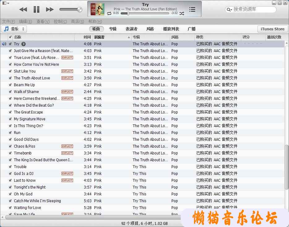
Task: Uncheck the Run song checkbox
Action: click(x=10, y=133)
